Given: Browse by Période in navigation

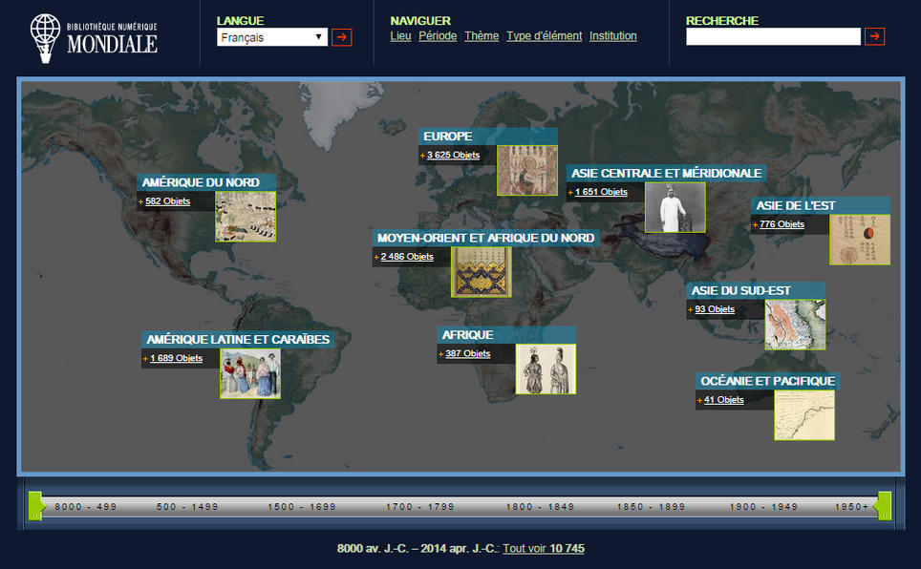Looking at the screenshot, I should click(x=438, y=36).
